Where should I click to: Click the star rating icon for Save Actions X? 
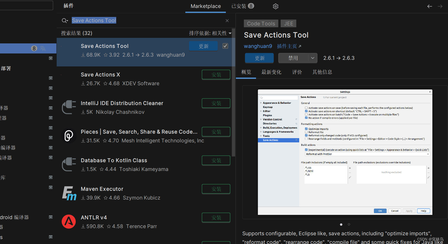pyautogui.click(x=105, y=83)
